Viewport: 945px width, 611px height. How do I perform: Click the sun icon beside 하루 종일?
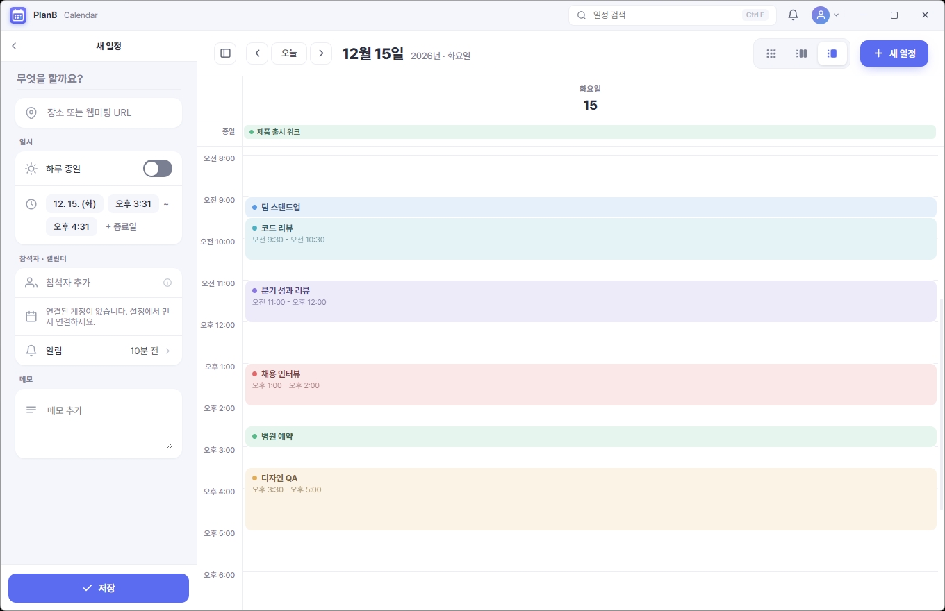[x=31, y=169]
